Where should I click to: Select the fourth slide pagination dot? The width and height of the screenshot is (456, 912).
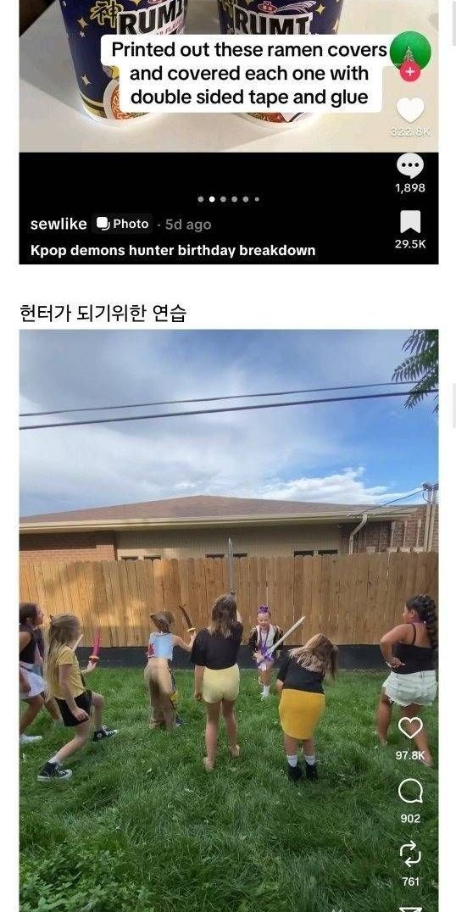(x=235, y=199)
